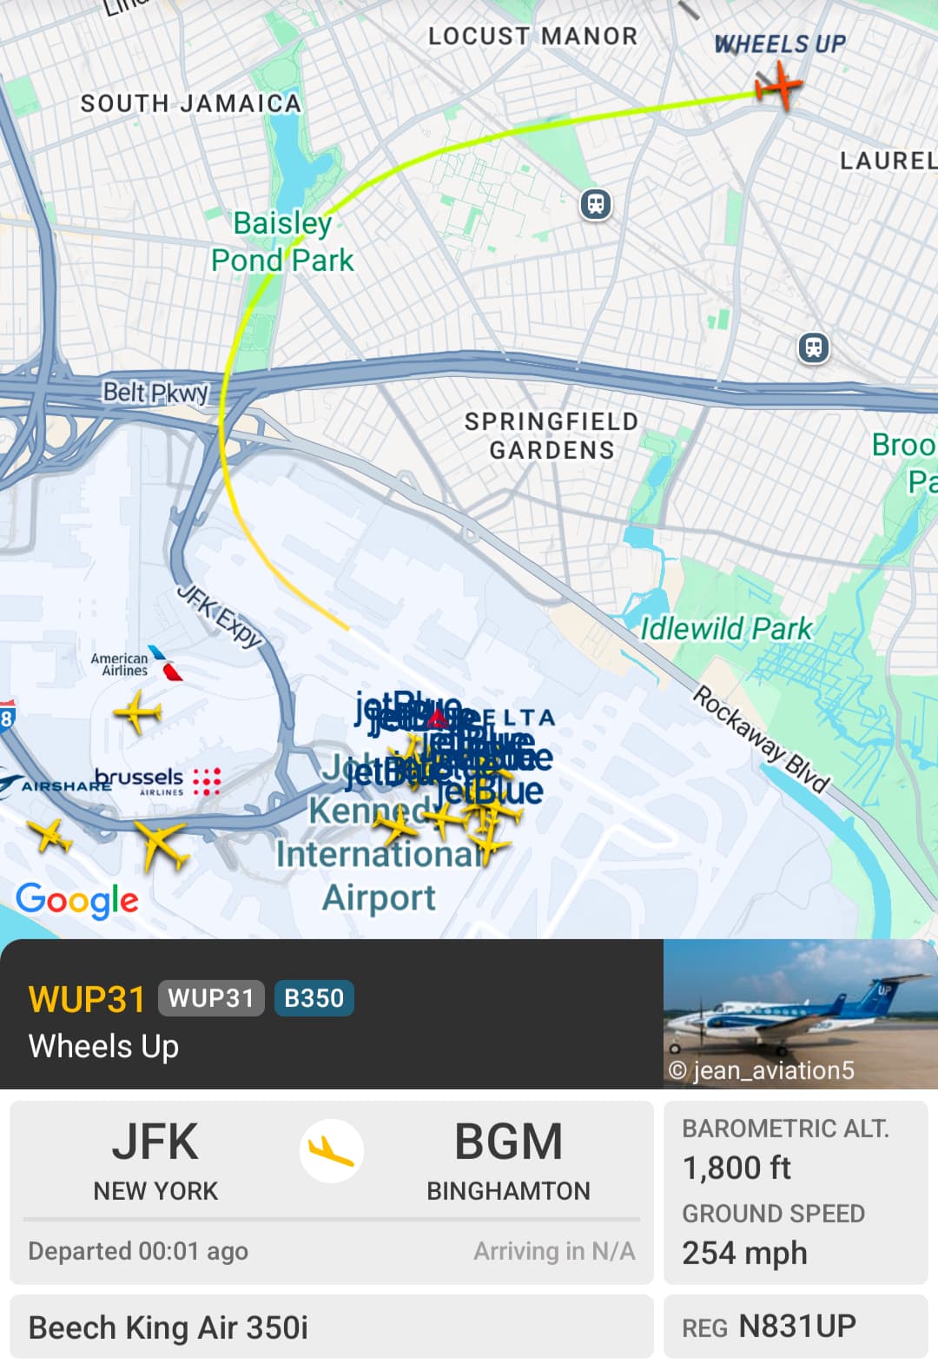Image resolution: width=938 pixels, height=1364 pixels.
Task: Tap the yellow plane near American Airlines
Action: (137, 712)
